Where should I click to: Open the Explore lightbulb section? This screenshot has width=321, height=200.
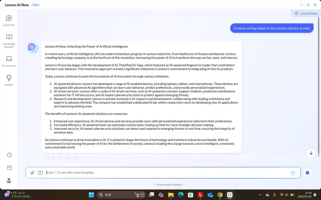pos(9,80)
